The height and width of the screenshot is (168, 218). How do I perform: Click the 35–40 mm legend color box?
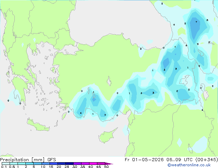point(85,164)
